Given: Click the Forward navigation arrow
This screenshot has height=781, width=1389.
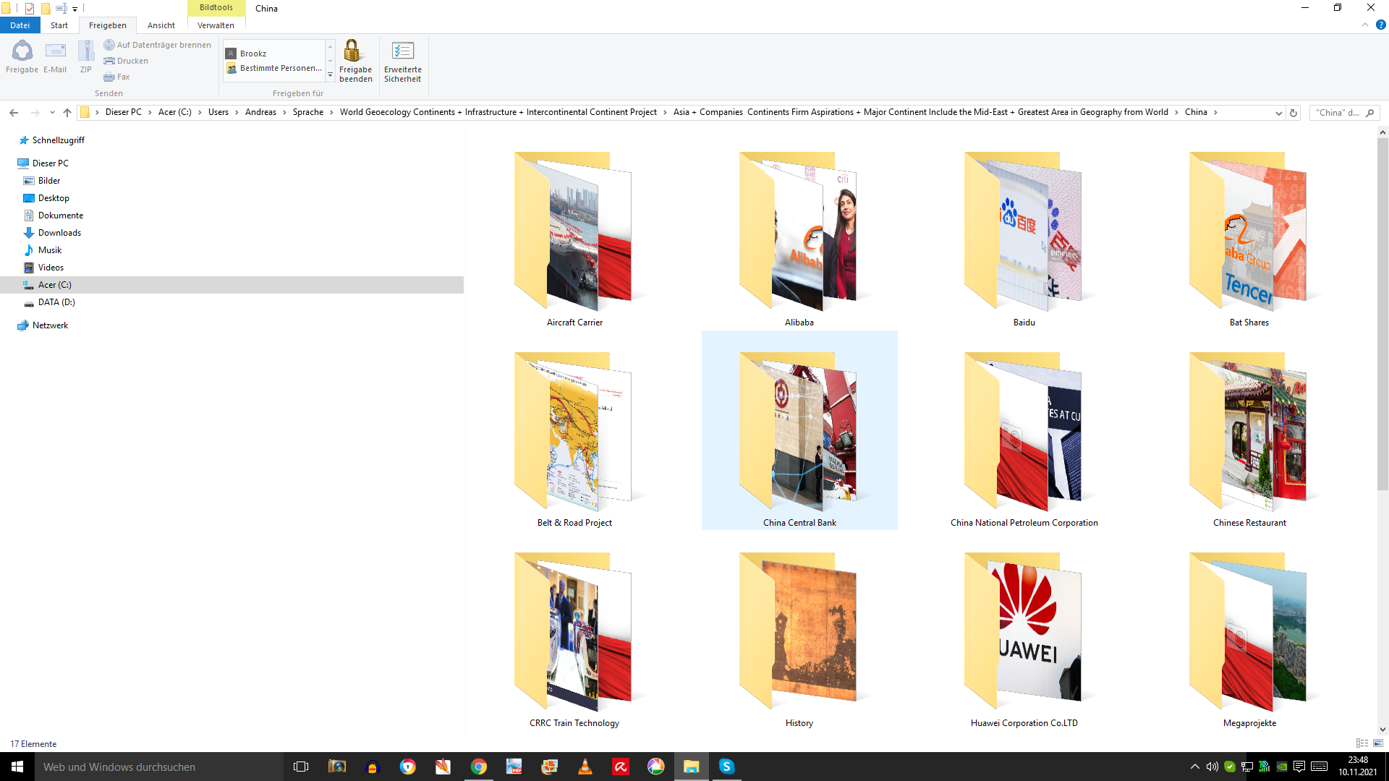Looking at the screenshot, I should coord(35,112).
